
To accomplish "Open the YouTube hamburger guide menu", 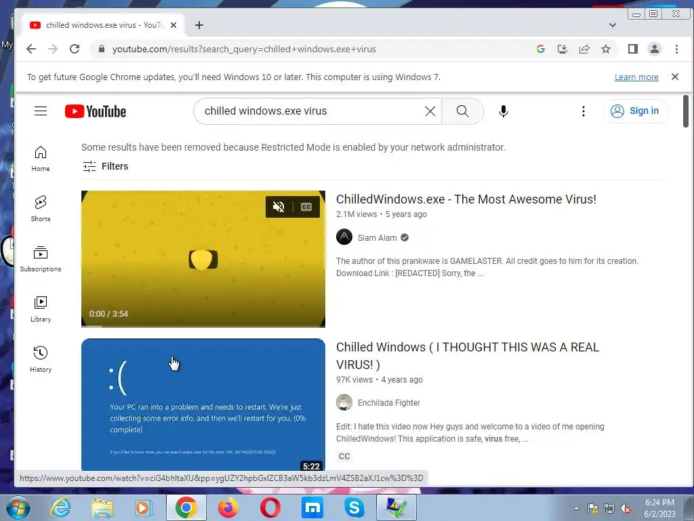I will [x=41, y=111].
